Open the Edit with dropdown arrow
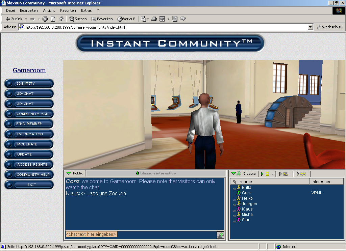This screenshot has width=346, height=251. [168, 19]
